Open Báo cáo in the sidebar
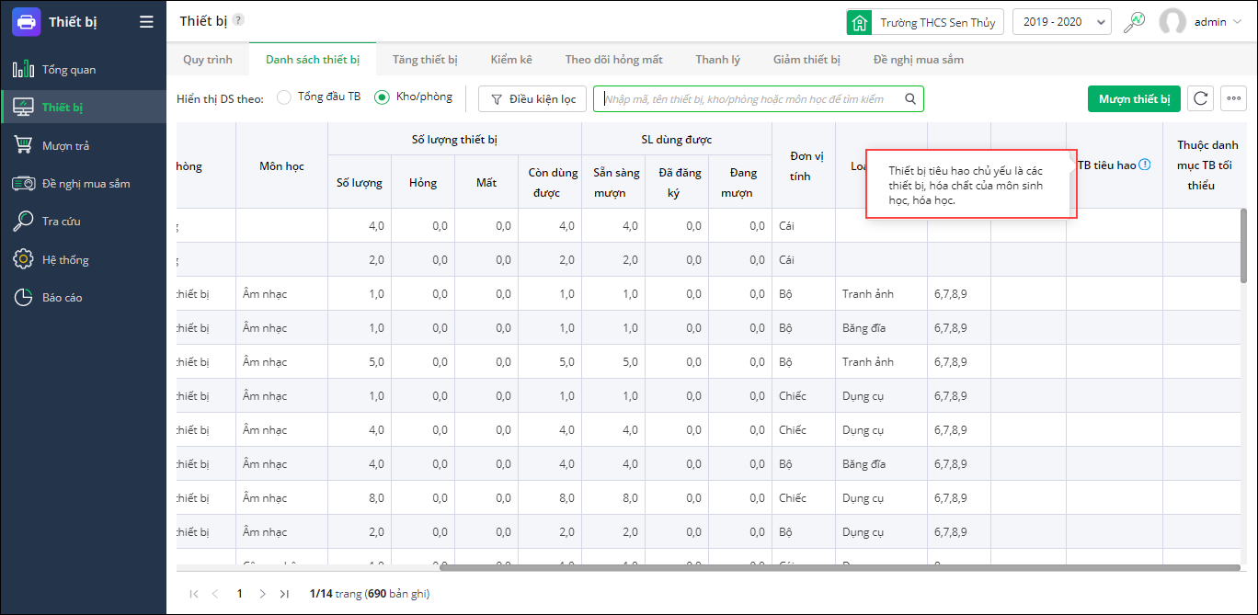 click(63, 298)
